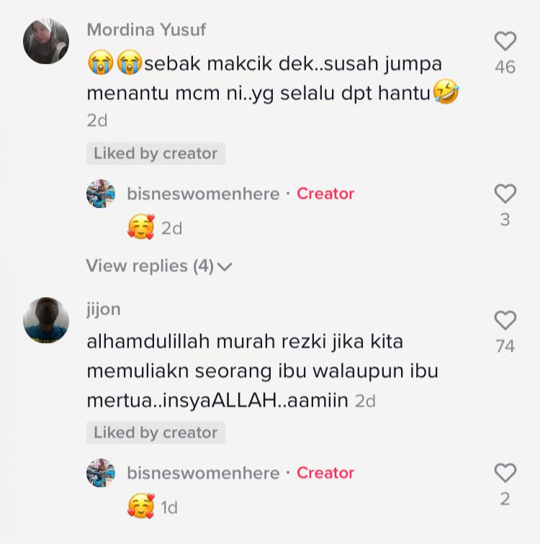Open jijon's profile avatar
The image size is (540, 544).
(x=46, y=320)
